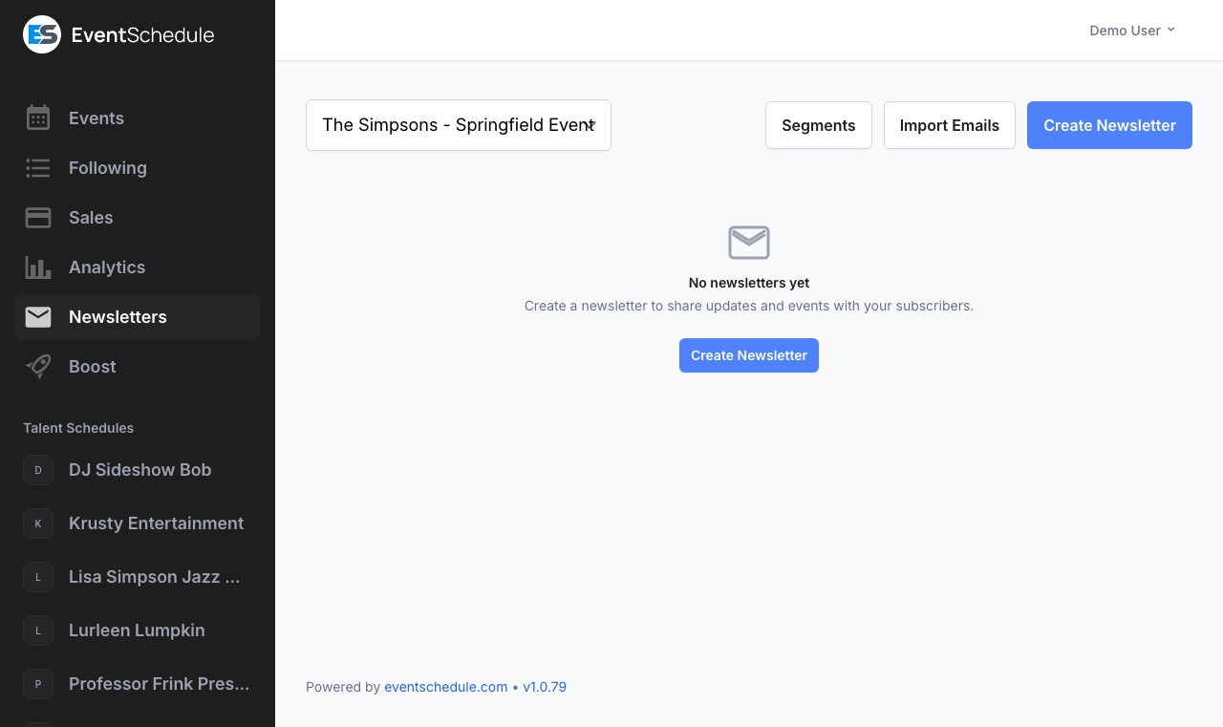Expand the Simpsons Springfield Events schedule selector
This screenshot has width=1223, height=727.
(x=459, y=125)
